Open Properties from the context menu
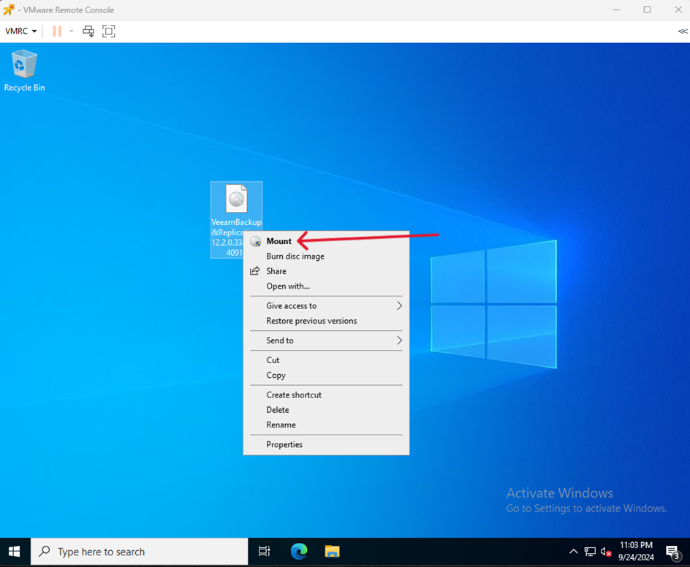This screenshot has width=690, height=567. tap(284, 444)
